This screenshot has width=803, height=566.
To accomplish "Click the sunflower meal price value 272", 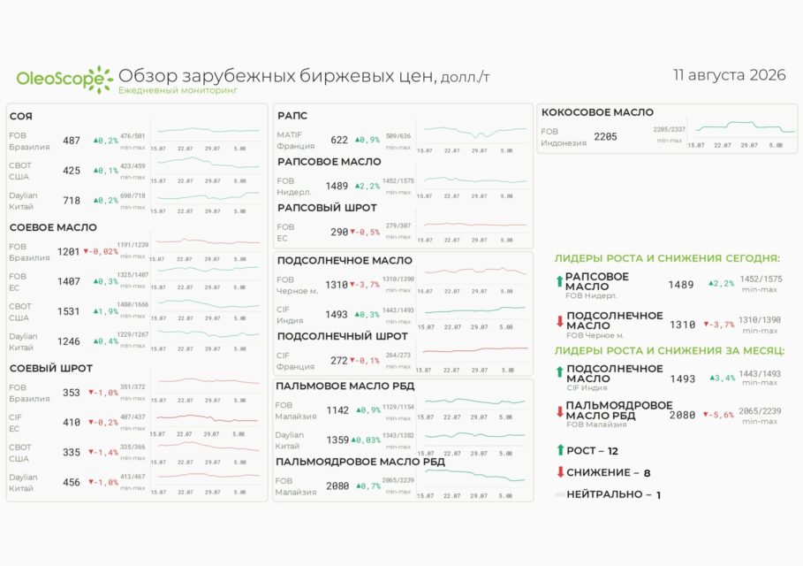I will pyautogui.click(x=339, y=361).
